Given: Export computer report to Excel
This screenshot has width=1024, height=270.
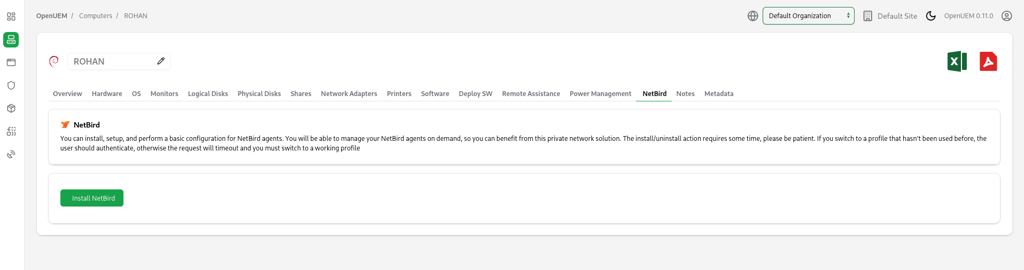Looking at the screenshot, I should click(957, 61).
